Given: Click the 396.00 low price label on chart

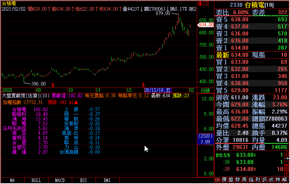Looking at the screenshot, I should coord(38,84).
